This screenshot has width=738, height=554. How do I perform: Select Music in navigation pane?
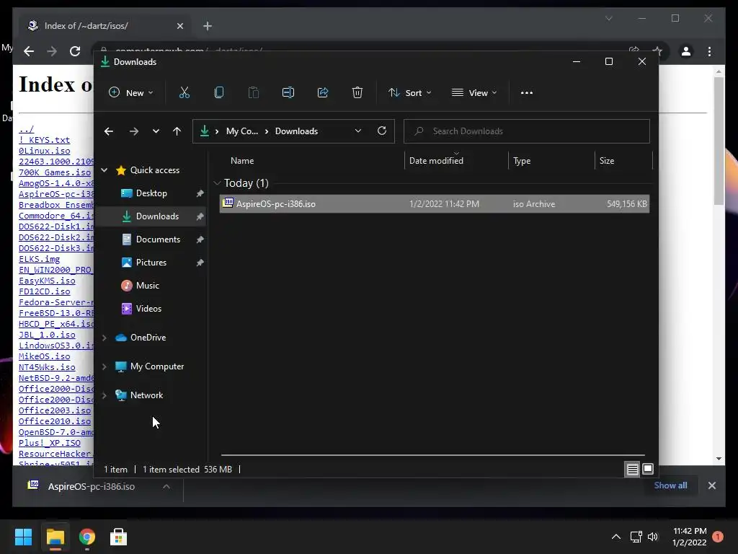[147, 286]
